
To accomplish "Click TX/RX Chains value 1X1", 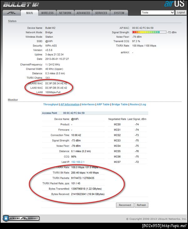I will coord(47,78).
